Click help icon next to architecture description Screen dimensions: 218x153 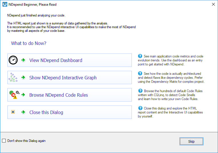pyautogui.click(x=140, y=73)
